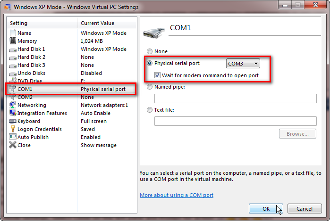Screen dimensions: 330x221
Task: Select the None radio button
Action: click(150, 51)
